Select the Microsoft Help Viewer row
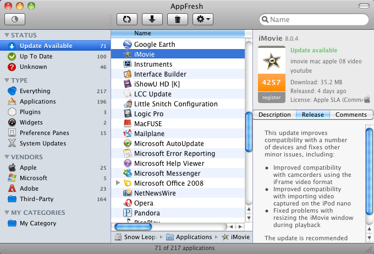Screen dimensions: 374x254 click(178, 164)
